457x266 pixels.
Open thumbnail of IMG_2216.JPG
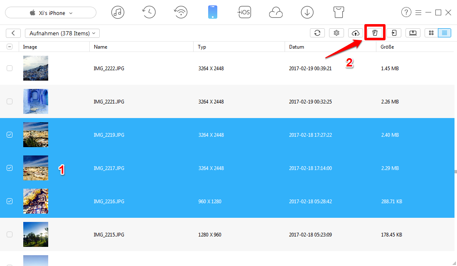[36, 201]
